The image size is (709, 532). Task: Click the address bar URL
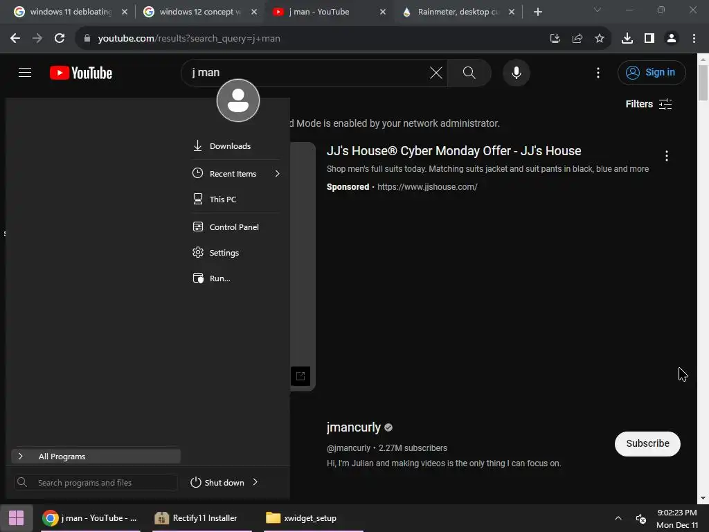tap(189, 39)
